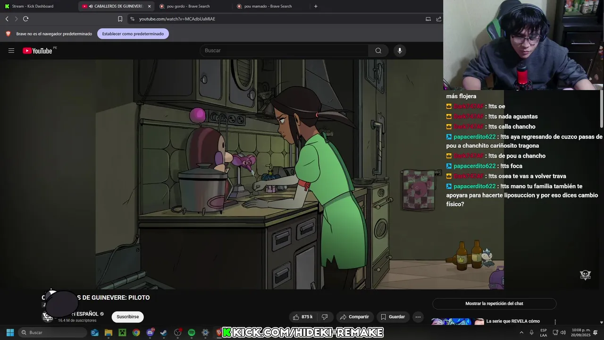Mute audio on the YouTube tab speaker icon
The width and height of the screenshot is (604, 340).
[91, 6]
